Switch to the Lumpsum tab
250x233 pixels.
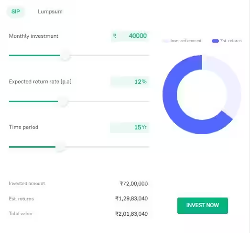50,12
